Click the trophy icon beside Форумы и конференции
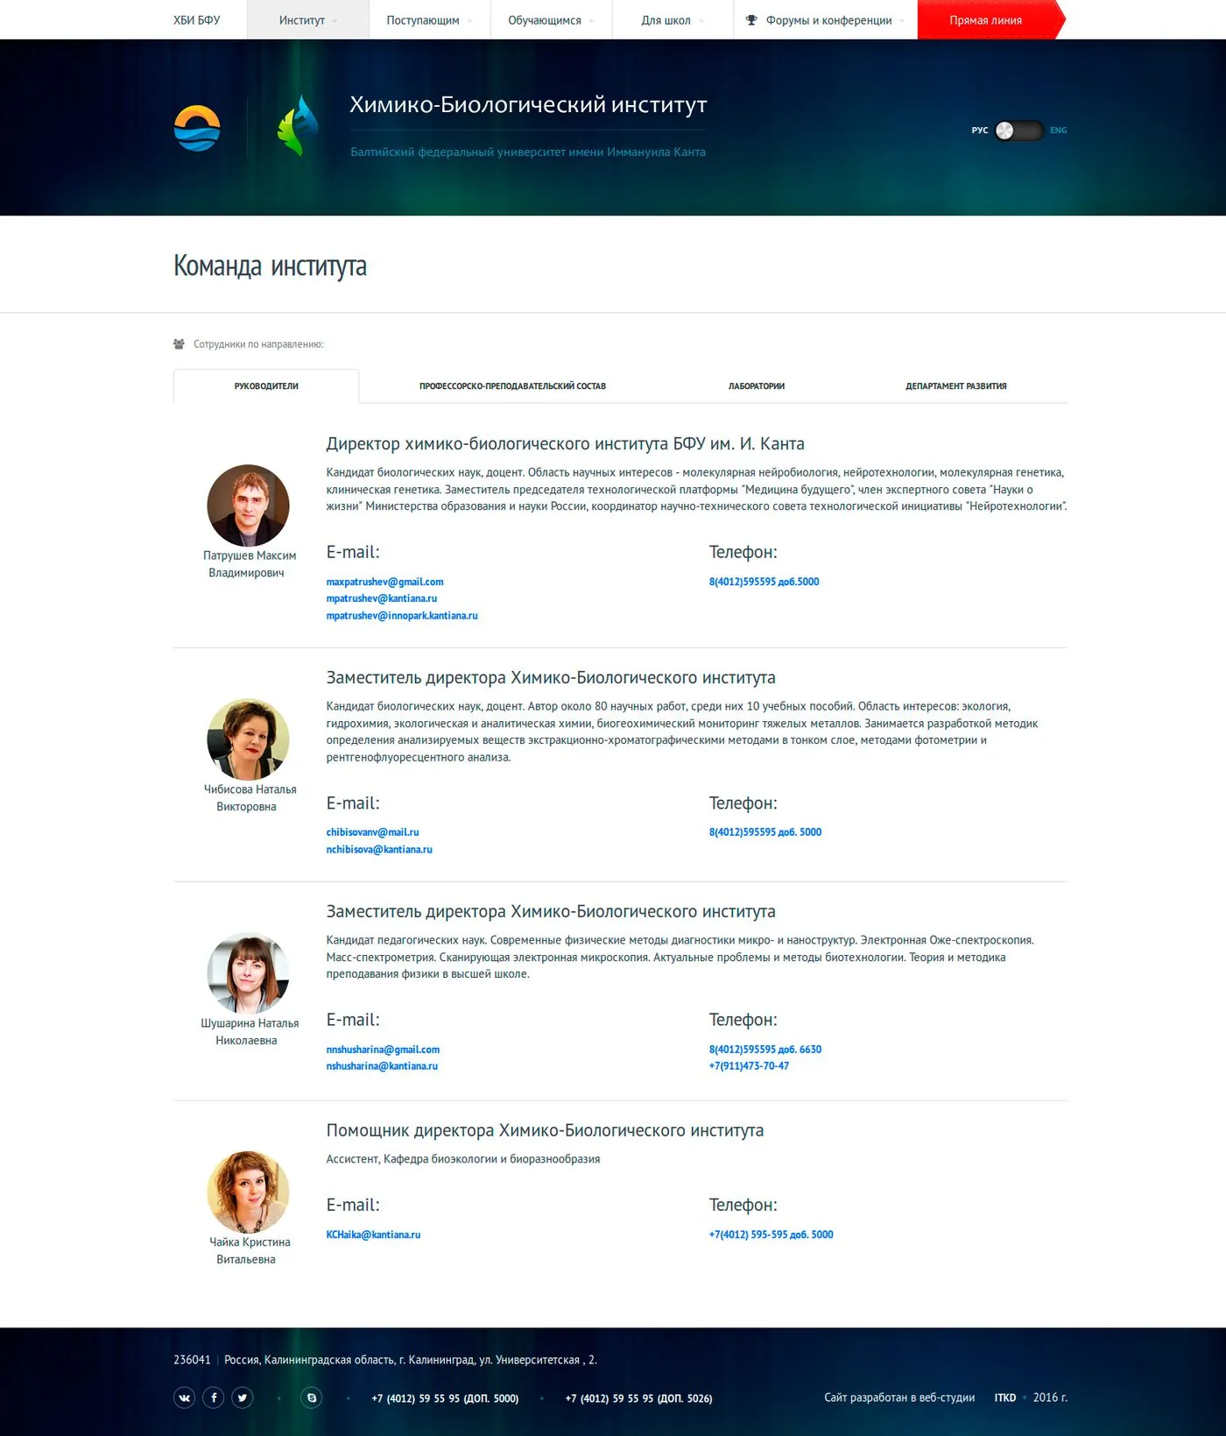 coord(751,20)
